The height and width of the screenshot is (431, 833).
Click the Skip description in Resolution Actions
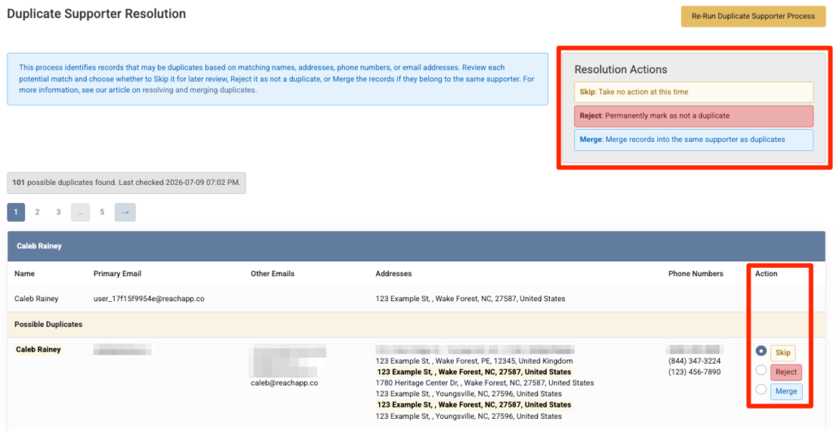(x=693, y=92)
